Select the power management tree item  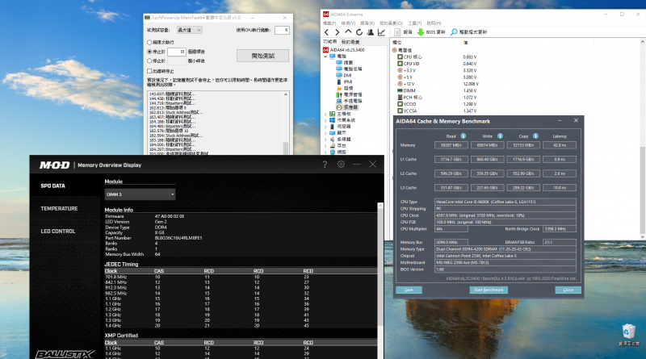tap(349, 94)
